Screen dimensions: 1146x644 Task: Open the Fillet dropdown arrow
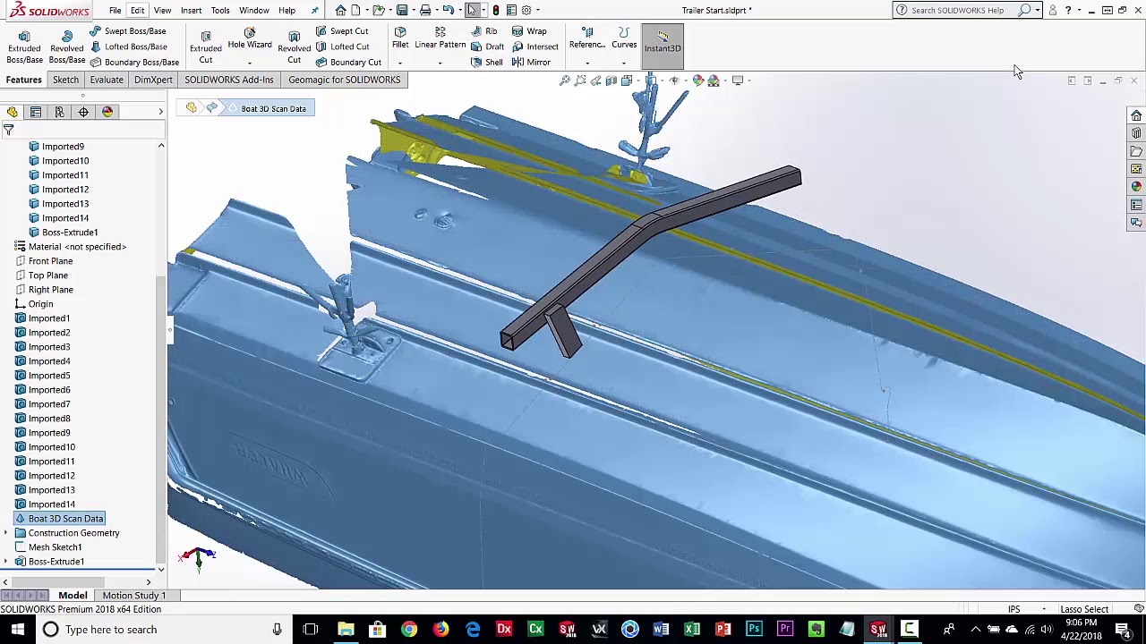pyautogui.click(x=400, y=63)
